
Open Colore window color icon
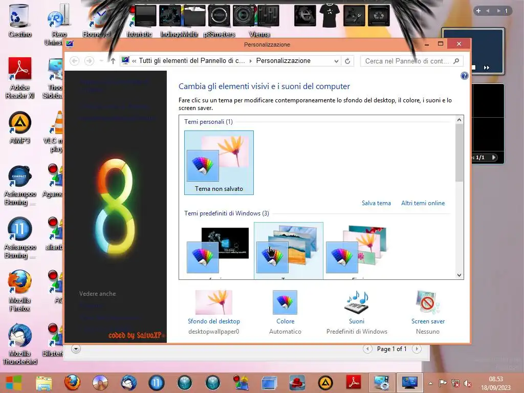285,302
